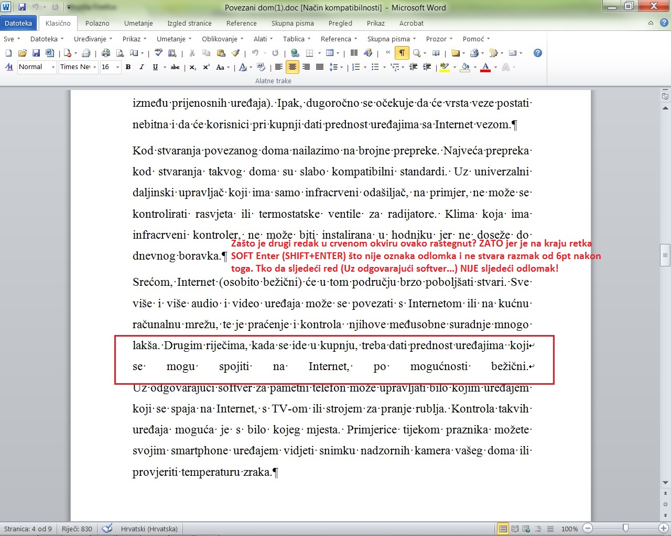Open the Styles pane icon left of Normal
The image size is (671, 536).
pos(9,67)
